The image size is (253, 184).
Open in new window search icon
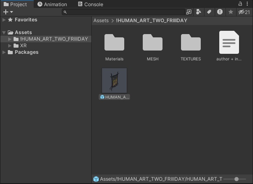pyautogui.click(x=189, y=12)
